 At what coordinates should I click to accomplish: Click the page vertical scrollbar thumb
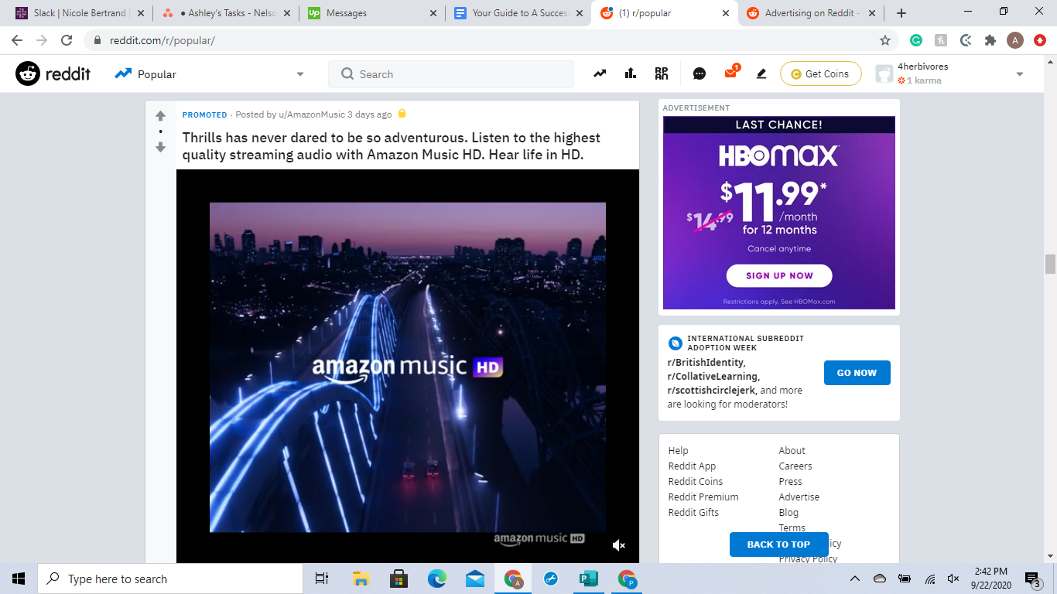(1050, 264)
